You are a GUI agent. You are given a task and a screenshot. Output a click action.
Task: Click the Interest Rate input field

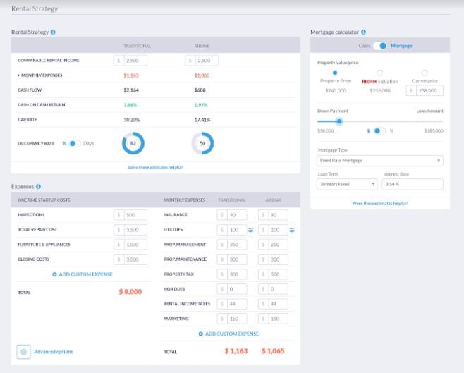[x=412, y=184]
